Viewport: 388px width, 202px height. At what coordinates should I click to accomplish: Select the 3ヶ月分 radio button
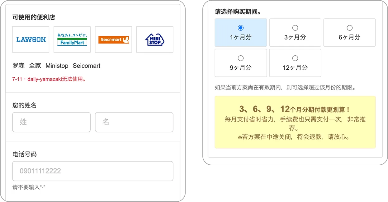pyautogui.click(x=295, y=28)
